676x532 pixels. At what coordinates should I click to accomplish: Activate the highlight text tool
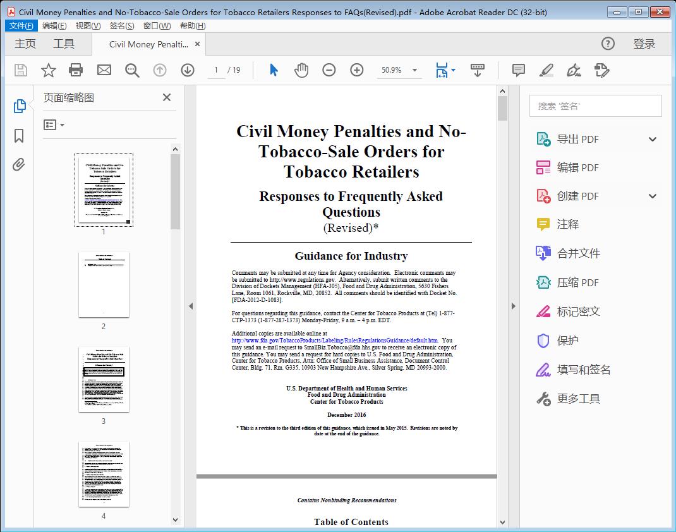coord(545,70)
